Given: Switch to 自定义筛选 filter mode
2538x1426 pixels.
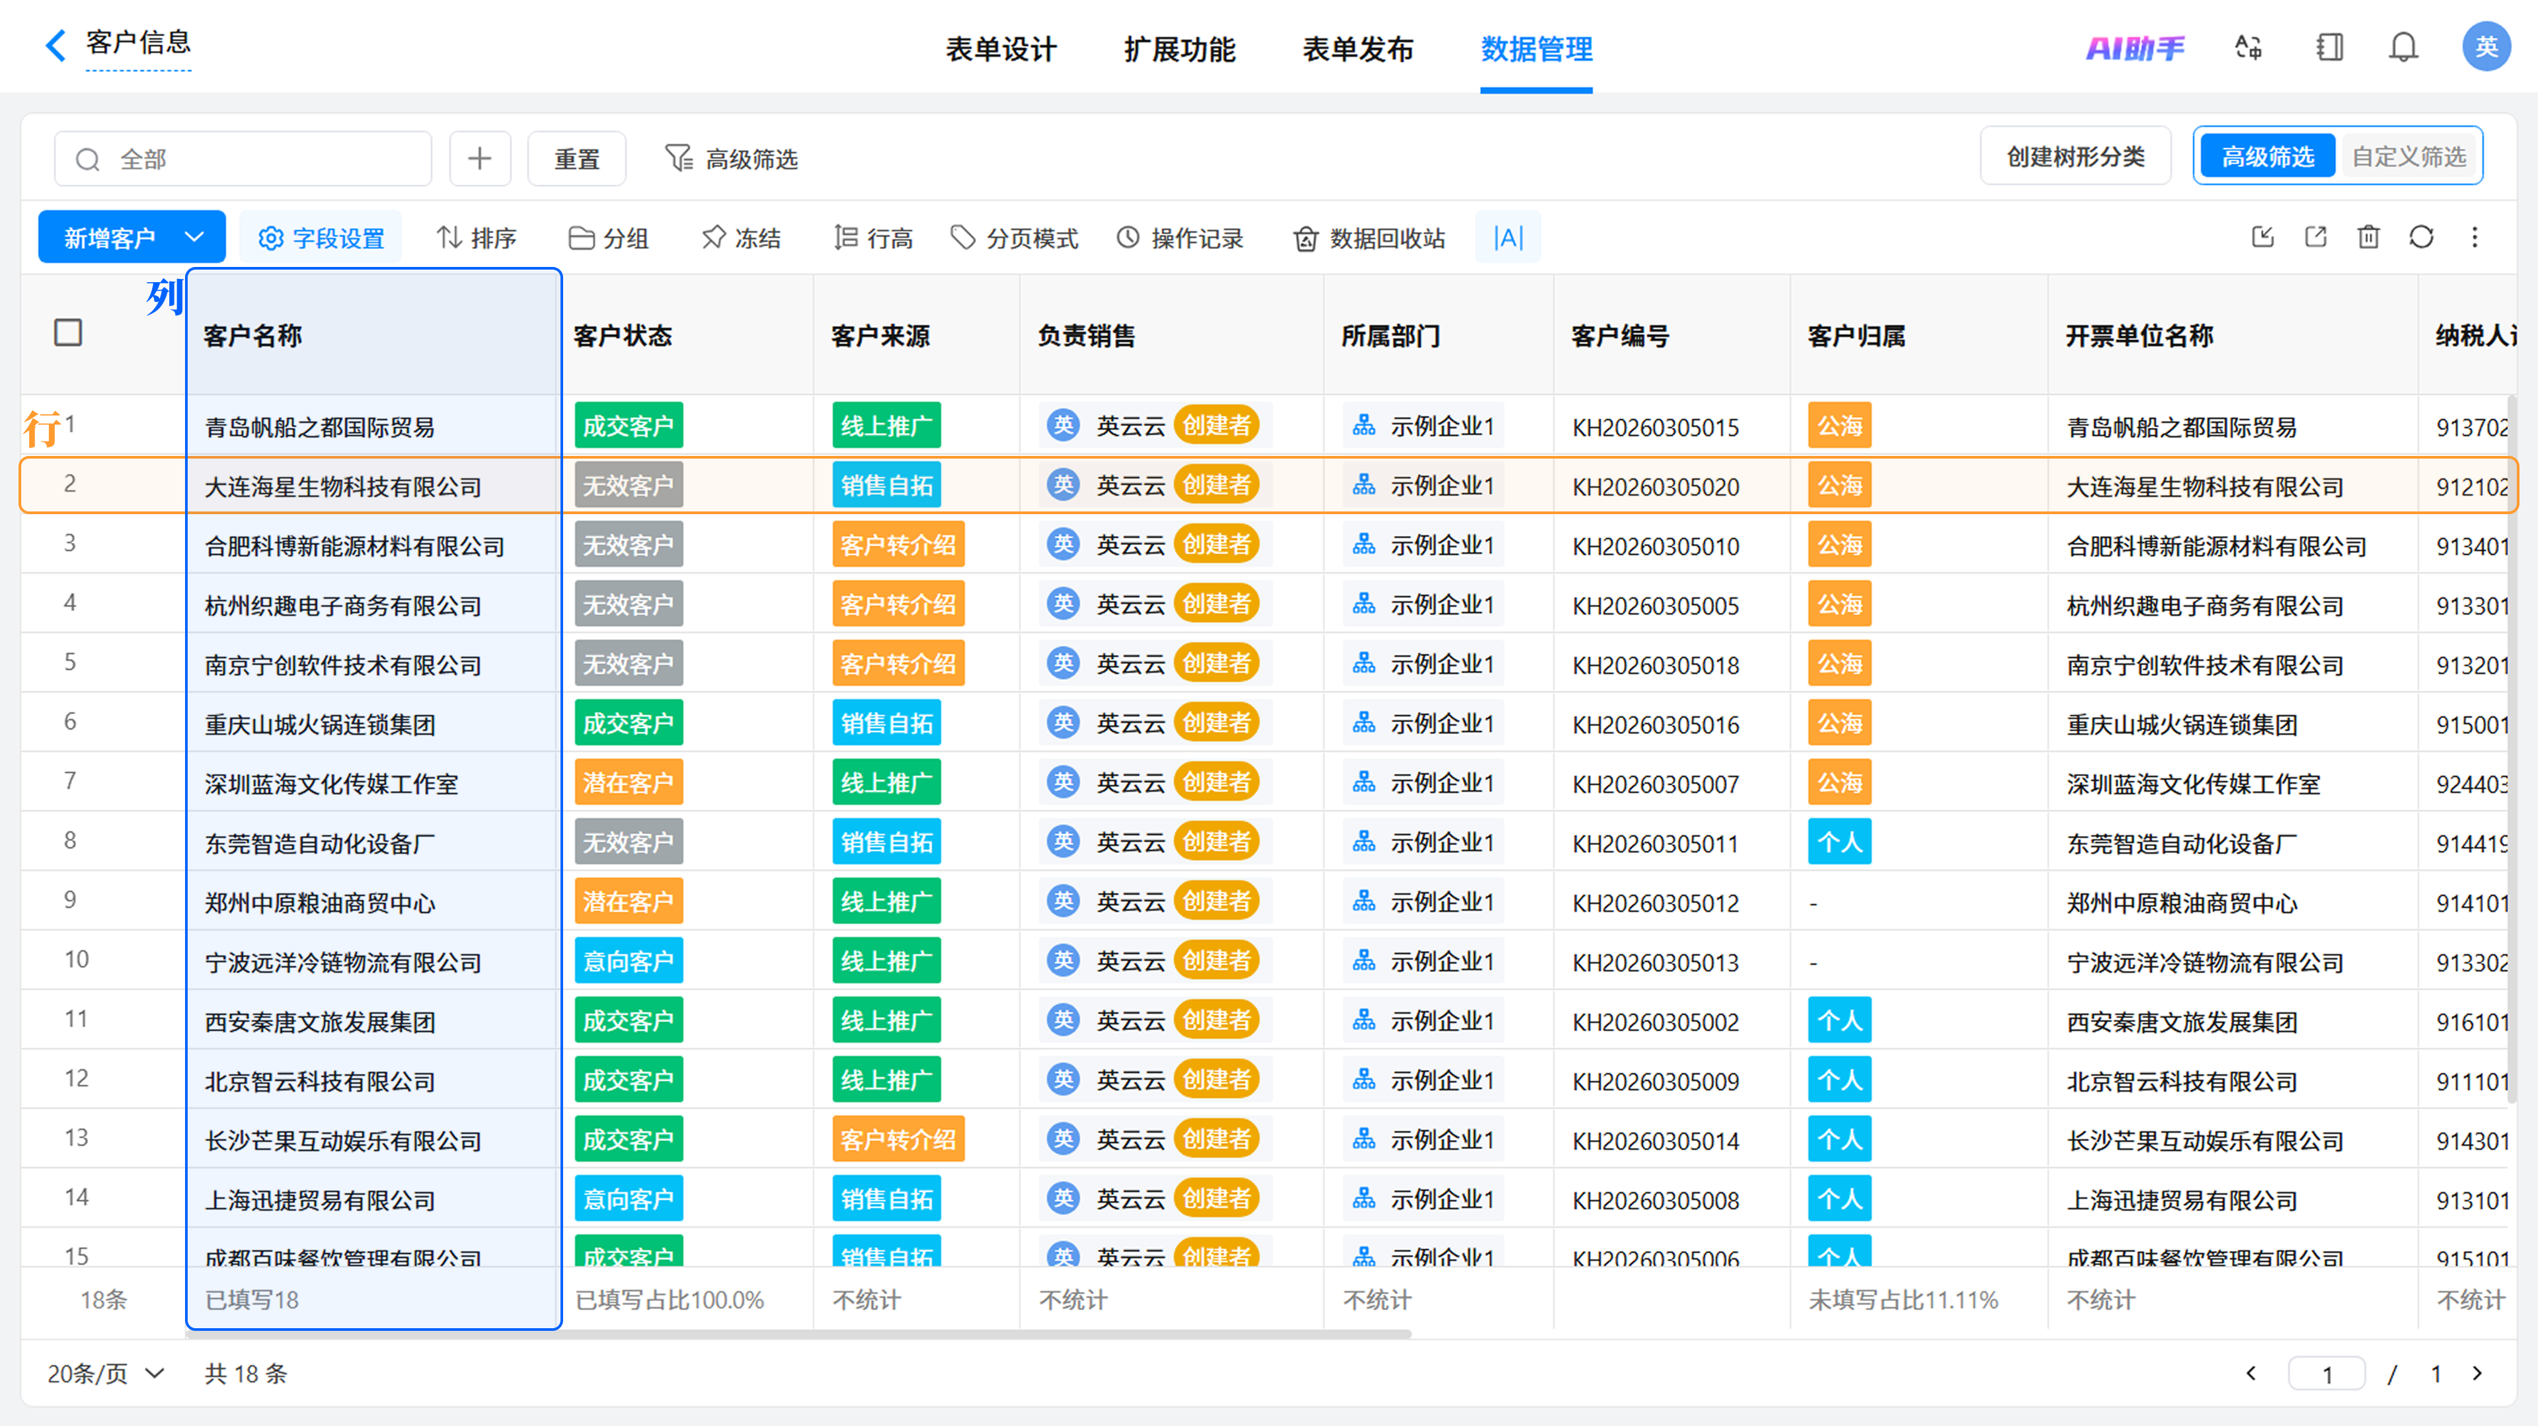Looking at the screenshot, I should (x=2409, y=155).
